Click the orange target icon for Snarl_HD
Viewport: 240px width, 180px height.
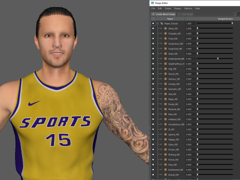[x=165, y=53]
